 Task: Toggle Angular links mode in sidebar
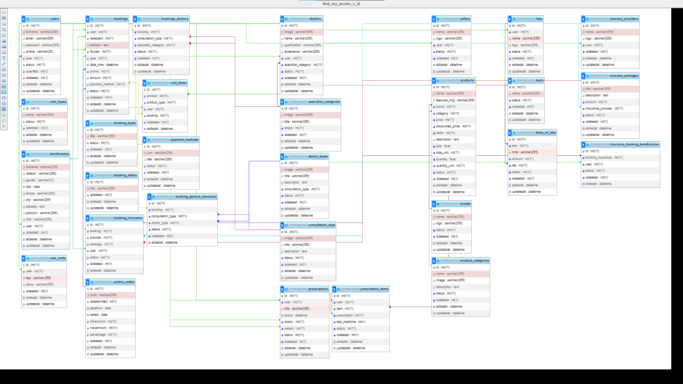(4, 86)
